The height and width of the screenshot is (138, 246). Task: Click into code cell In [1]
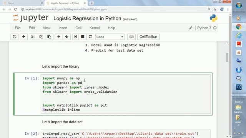126,94
